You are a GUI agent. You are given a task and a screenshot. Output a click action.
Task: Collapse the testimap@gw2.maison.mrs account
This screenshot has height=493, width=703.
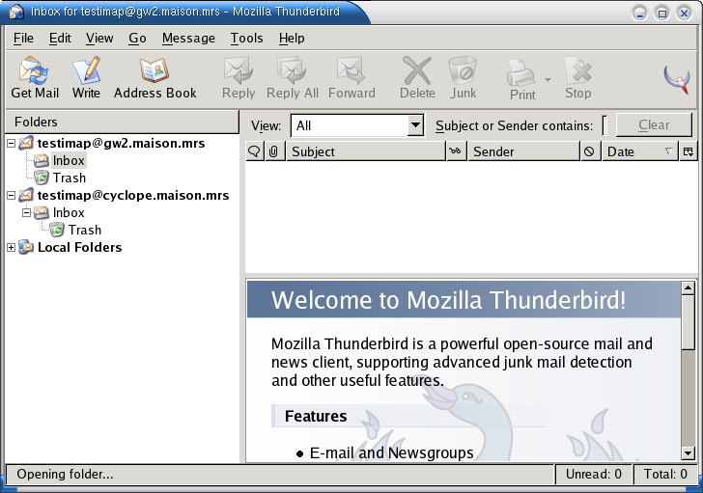[x=11, y=143]
